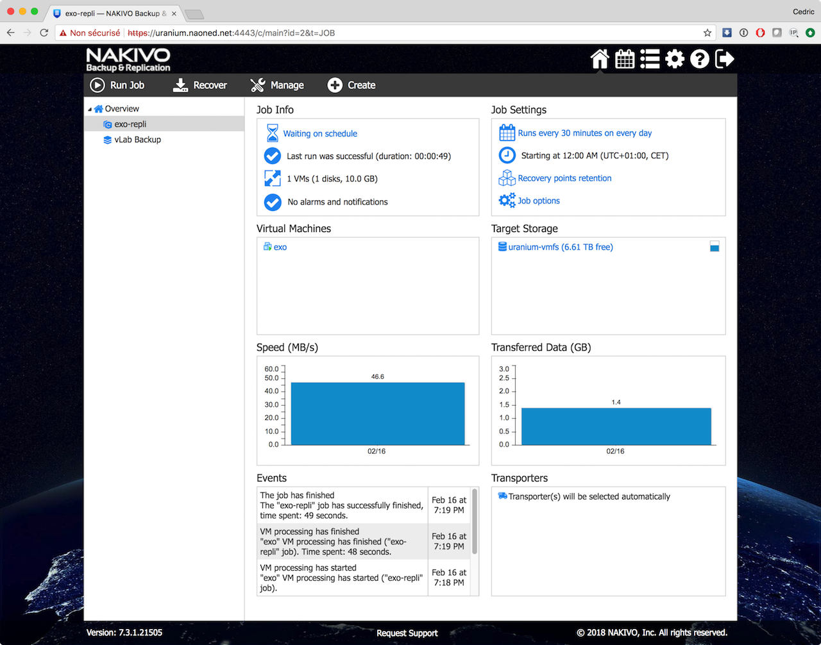Open the Manage menu

pos(277,85)
